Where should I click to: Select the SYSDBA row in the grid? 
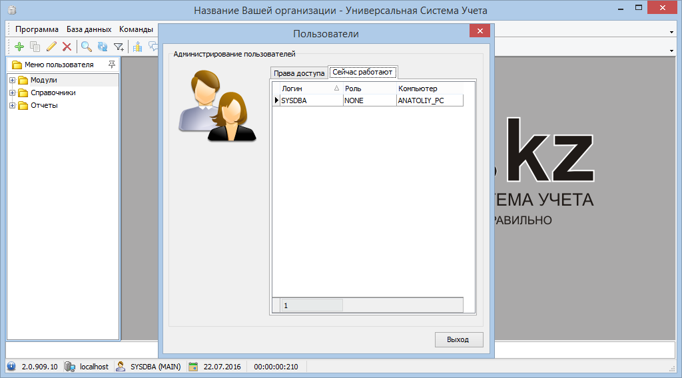click(311, 100)
